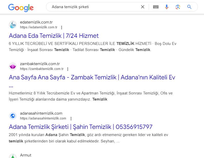The width and height of the screenshot is (204, 158).
Task: Open the Zambak Temizlik Ana Sayfa result
Action: point(92,77)
